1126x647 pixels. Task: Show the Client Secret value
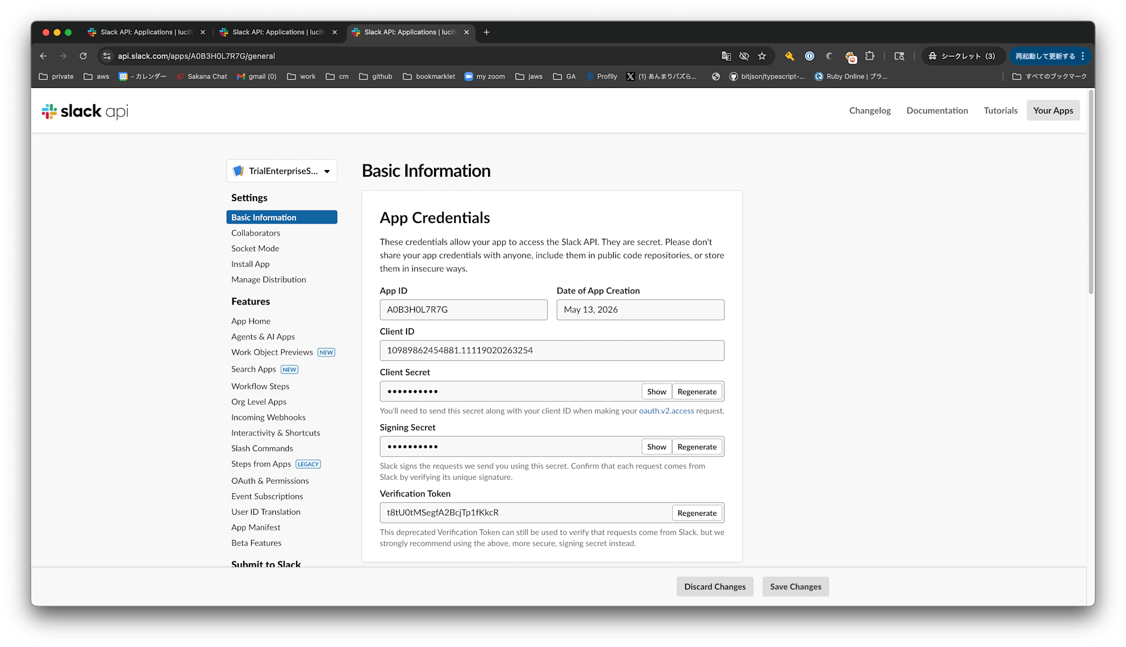click(656, 392)
